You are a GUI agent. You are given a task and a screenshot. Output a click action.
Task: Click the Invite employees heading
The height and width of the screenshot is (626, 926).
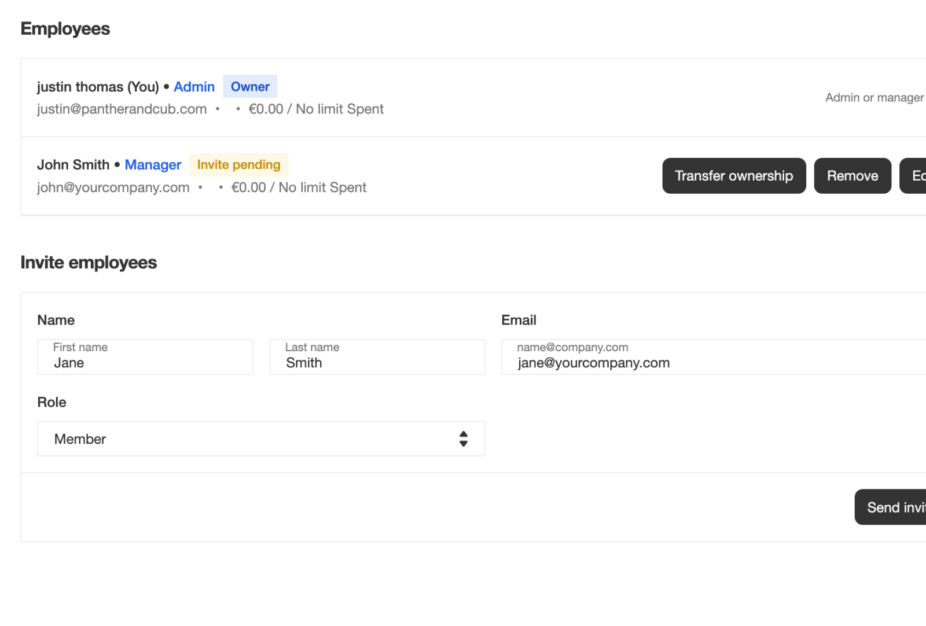pyautogui.click(x=88, y=263)
